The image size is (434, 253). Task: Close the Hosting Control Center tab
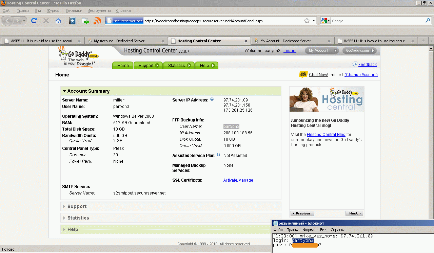246,41
